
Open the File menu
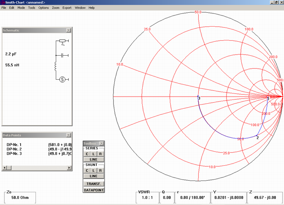tap(4, 8)
